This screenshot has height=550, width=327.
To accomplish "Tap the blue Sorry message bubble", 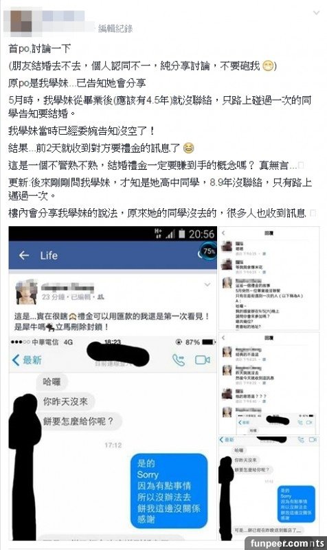I will coord(169,491).
